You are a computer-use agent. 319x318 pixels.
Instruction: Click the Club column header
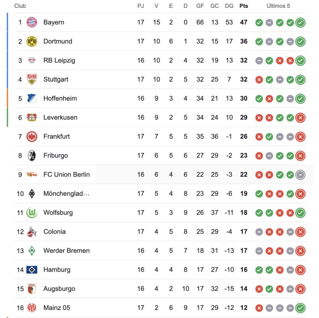(x=20, y=6)
